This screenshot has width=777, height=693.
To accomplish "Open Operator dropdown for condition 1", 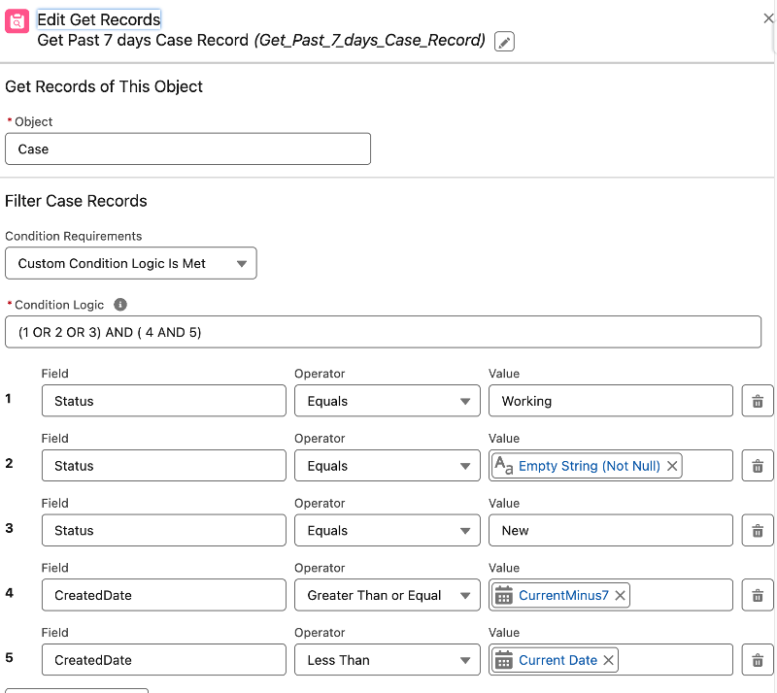I will [387, 401].
